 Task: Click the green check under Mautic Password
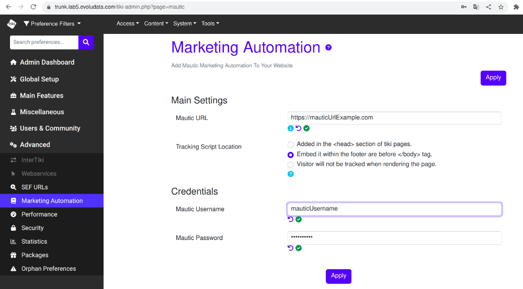pyautogui.click(x=299, y=248)
